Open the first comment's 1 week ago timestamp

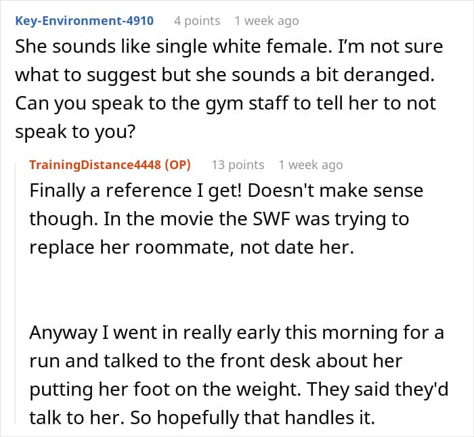click(x=267, y=21)
